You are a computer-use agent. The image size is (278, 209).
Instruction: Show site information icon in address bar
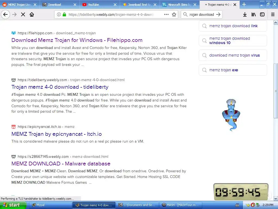[x=59, y=14]
